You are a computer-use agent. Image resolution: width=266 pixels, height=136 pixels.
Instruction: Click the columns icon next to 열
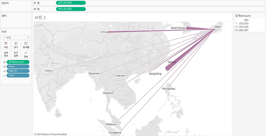pyautogui.click(x=35, y=3)
